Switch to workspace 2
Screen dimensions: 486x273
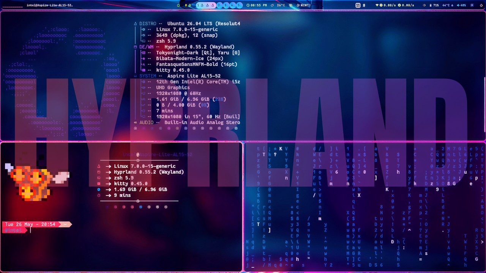point(219,5)
